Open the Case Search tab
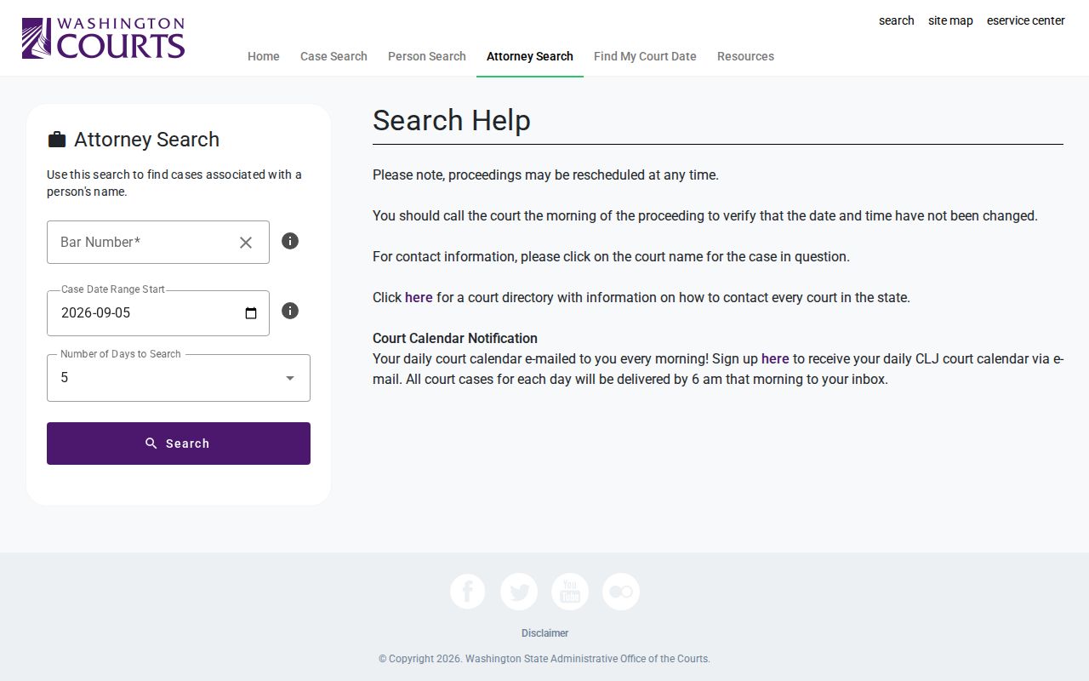Viewport: 1089px width, 681px height. (x=334, y=56)
